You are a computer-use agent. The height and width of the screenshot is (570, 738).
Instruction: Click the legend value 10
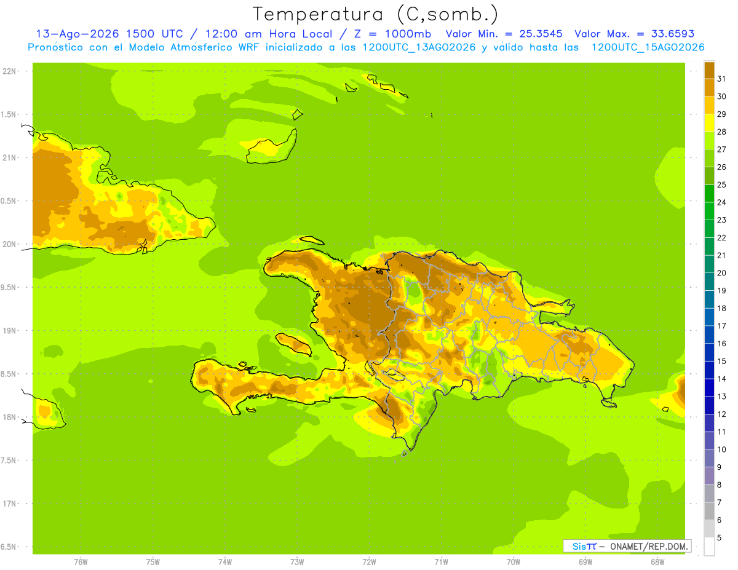(x=721, y=449)
